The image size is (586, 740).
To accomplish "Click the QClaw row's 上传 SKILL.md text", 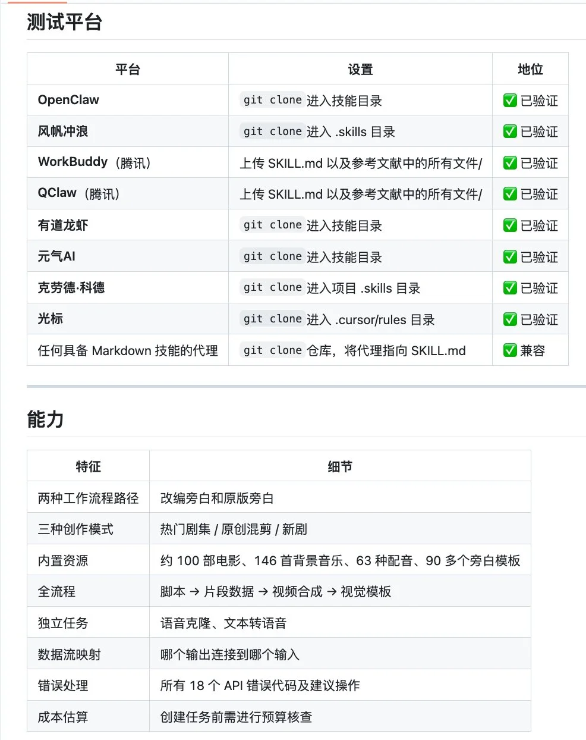I will [x=361, y=194].
